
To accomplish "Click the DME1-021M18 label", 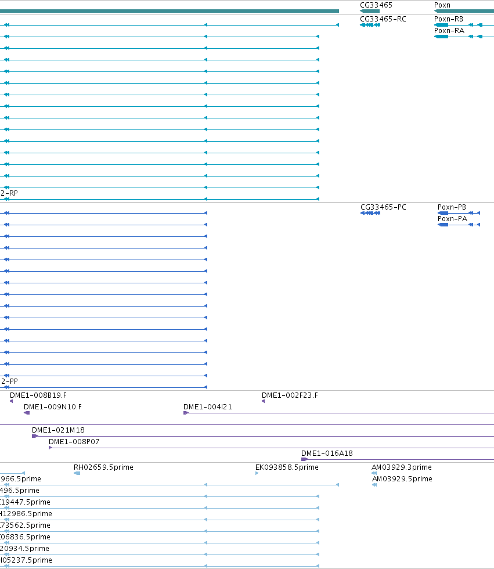I will [x=58, y=430].
